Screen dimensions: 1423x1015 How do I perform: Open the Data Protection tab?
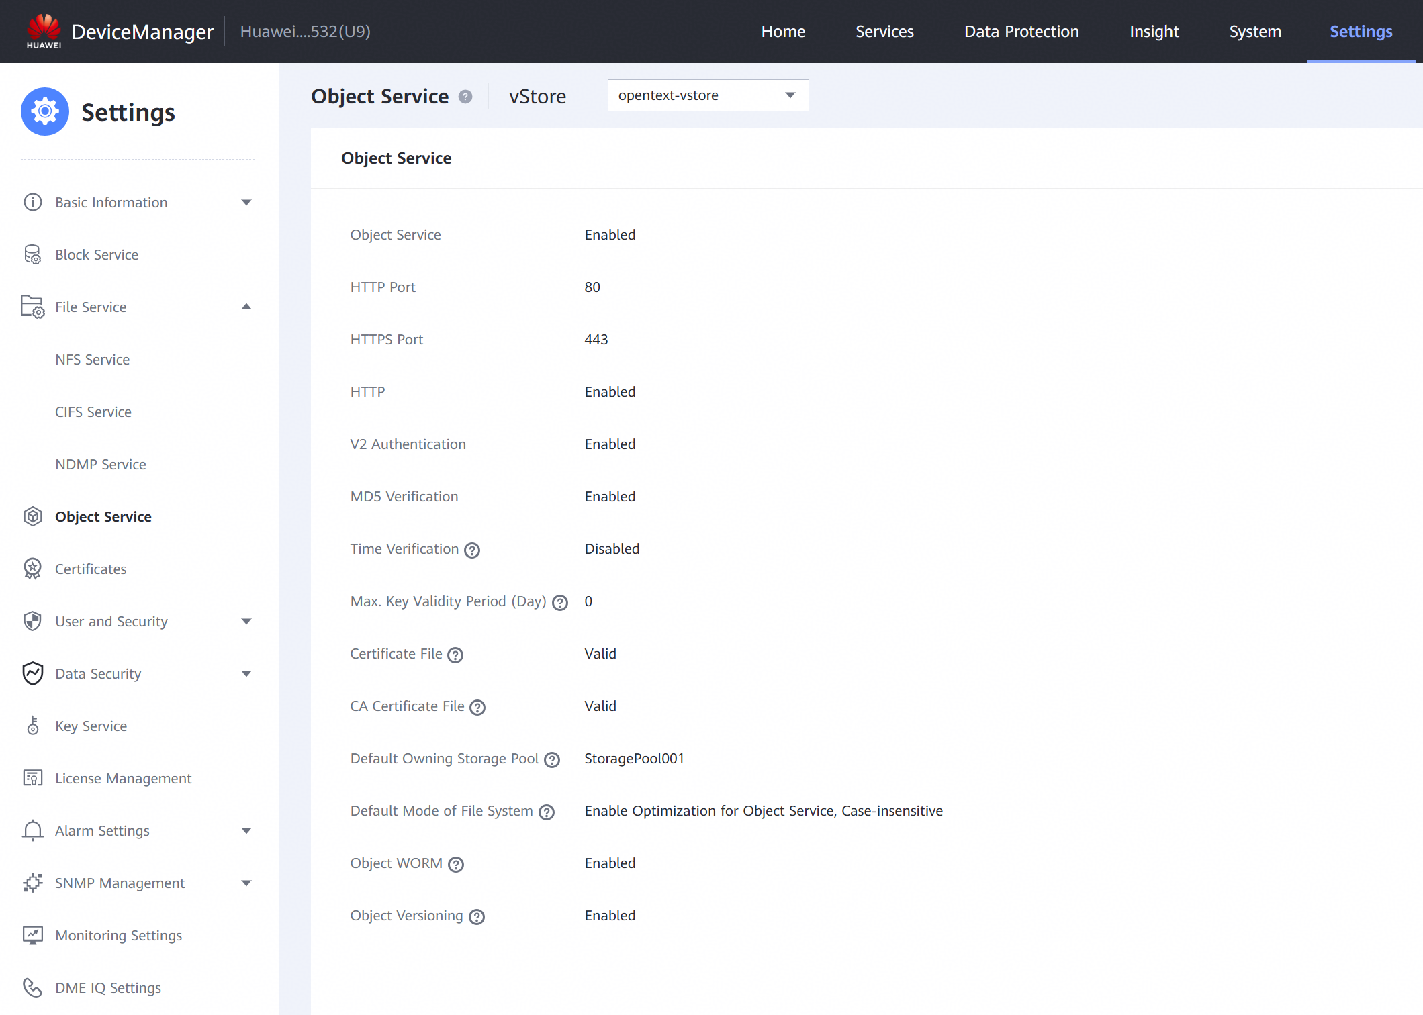pos(1021,31)
